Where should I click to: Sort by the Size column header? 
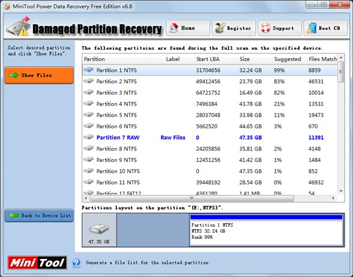tap(255, 59)
